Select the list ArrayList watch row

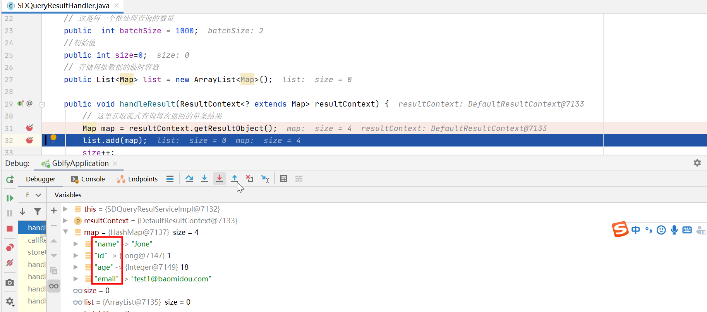[x=132, y=302]
